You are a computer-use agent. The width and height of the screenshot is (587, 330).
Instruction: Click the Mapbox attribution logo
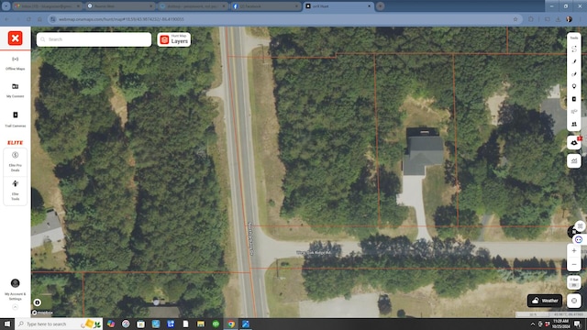click(x=43, y=313)
